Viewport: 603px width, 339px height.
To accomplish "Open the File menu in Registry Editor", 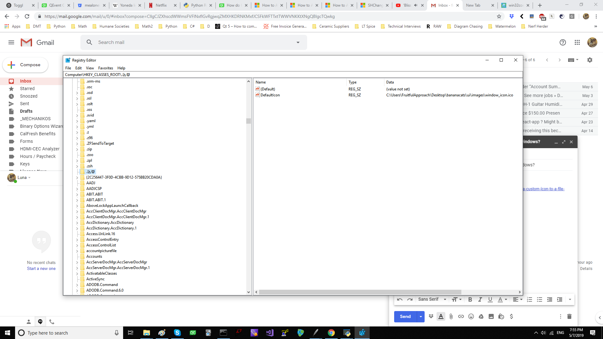I will tap(68, 68).
